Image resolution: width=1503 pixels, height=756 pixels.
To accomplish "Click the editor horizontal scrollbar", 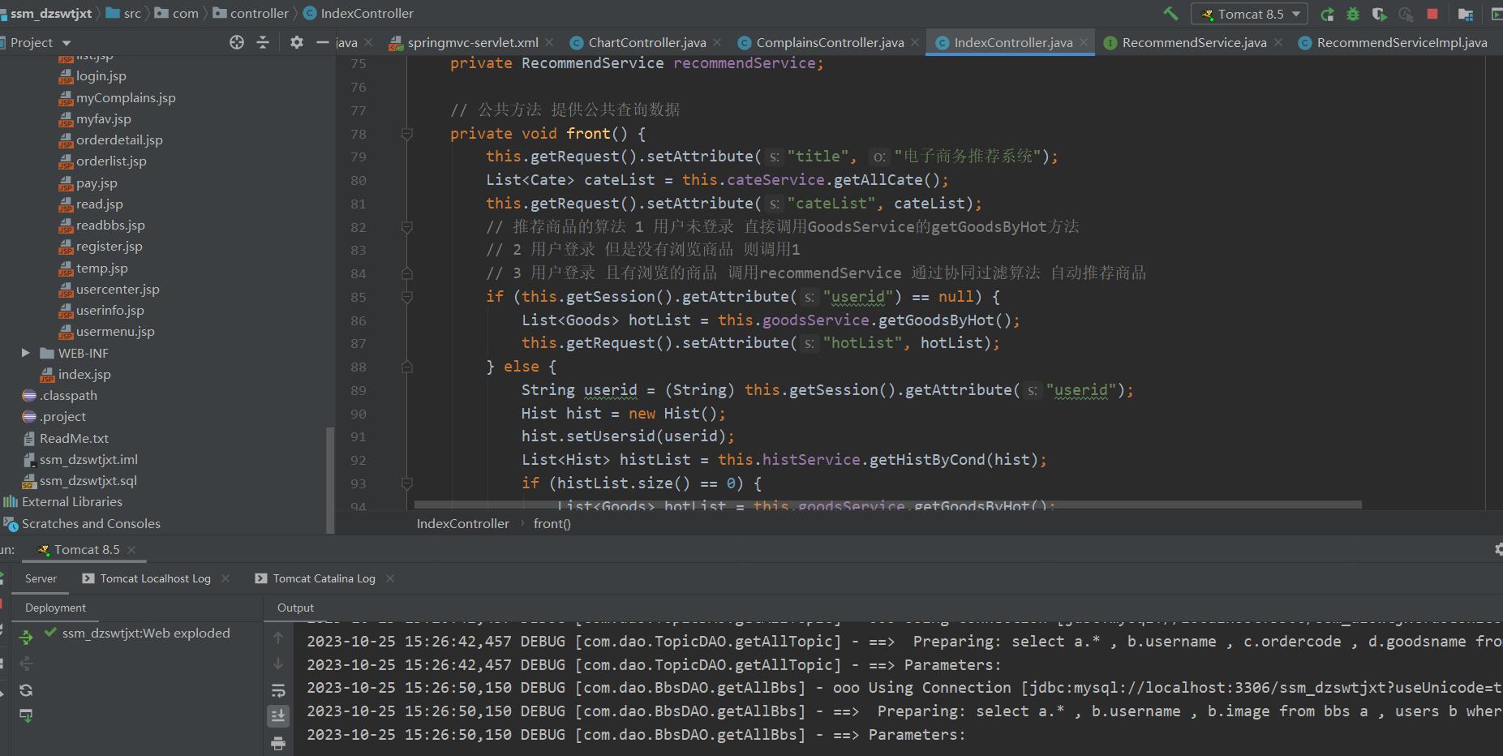I will click(889, 505).
